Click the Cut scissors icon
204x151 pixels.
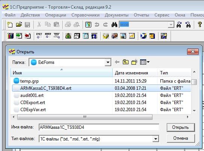pos(39,24)
